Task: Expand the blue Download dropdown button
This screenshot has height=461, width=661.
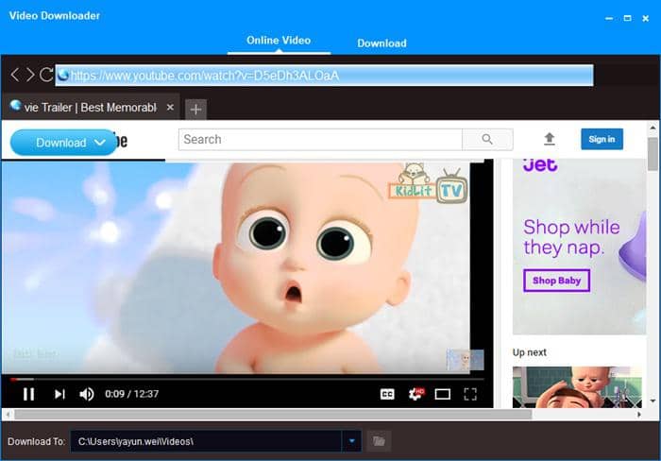Action: pyautogui.click(x=99, y=143)
